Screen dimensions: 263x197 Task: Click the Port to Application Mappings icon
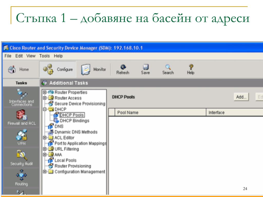[51, 143]
